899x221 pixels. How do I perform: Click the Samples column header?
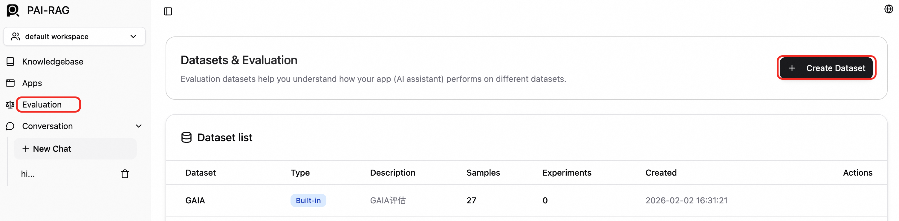483,173
